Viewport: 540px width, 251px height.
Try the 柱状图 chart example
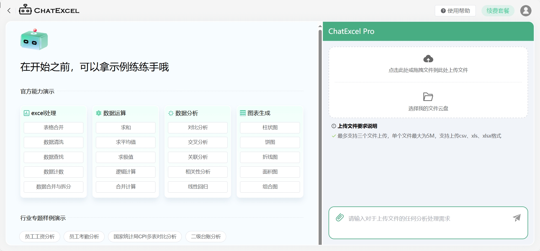[x=270, y=127]
